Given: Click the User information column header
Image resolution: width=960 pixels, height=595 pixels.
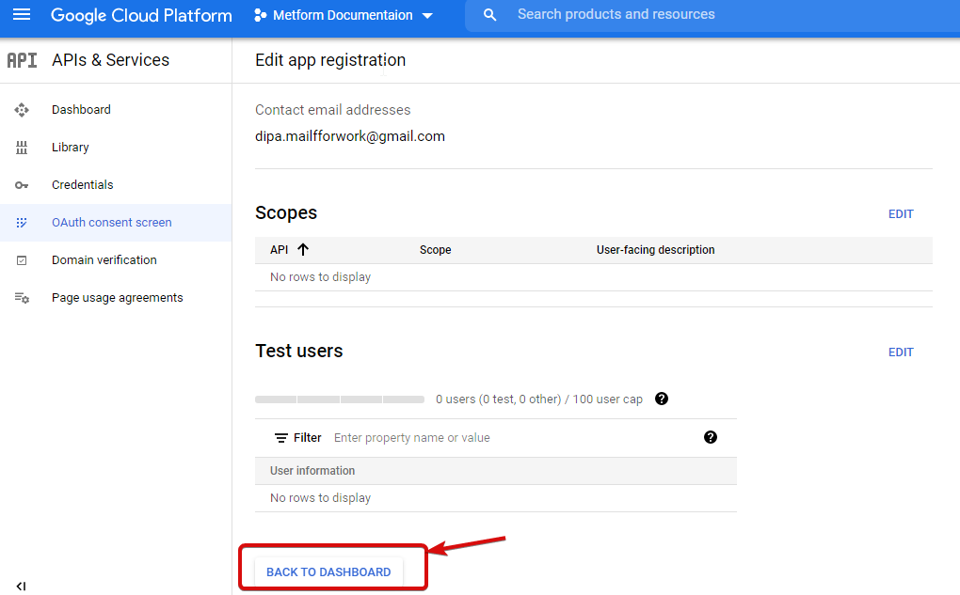Looking at the screenshot, I should pos(312,471).
